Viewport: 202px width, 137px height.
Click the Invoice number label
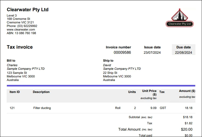coord(118,47)
